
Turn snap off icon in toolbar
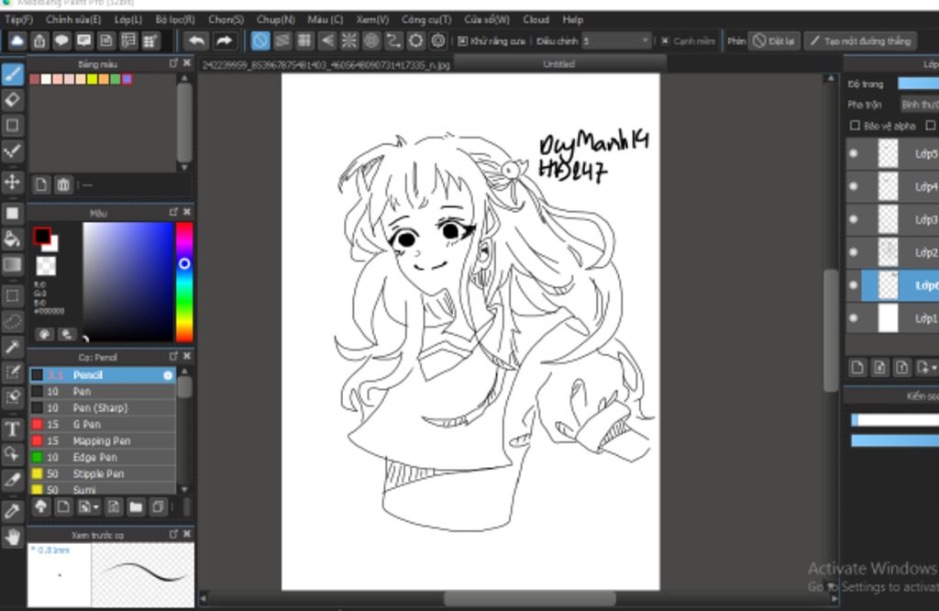click(x=260, y=40)
